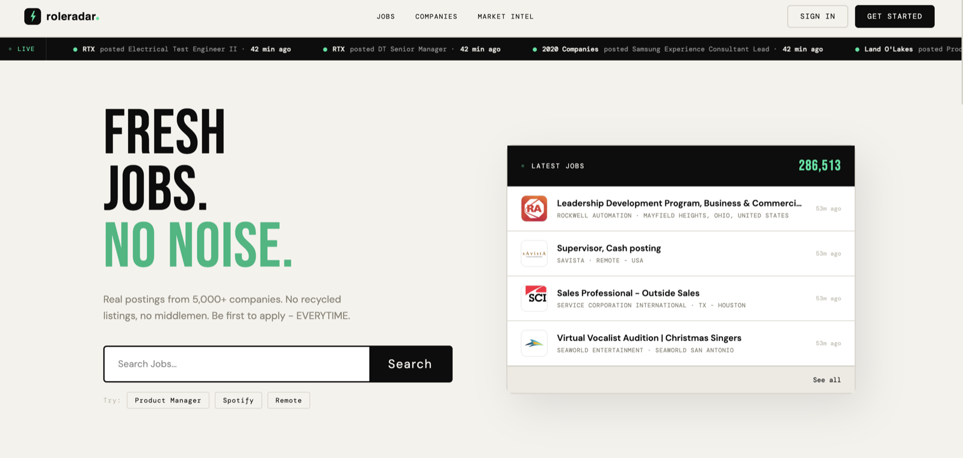Click the 286,513 job count

pos(820,166)
